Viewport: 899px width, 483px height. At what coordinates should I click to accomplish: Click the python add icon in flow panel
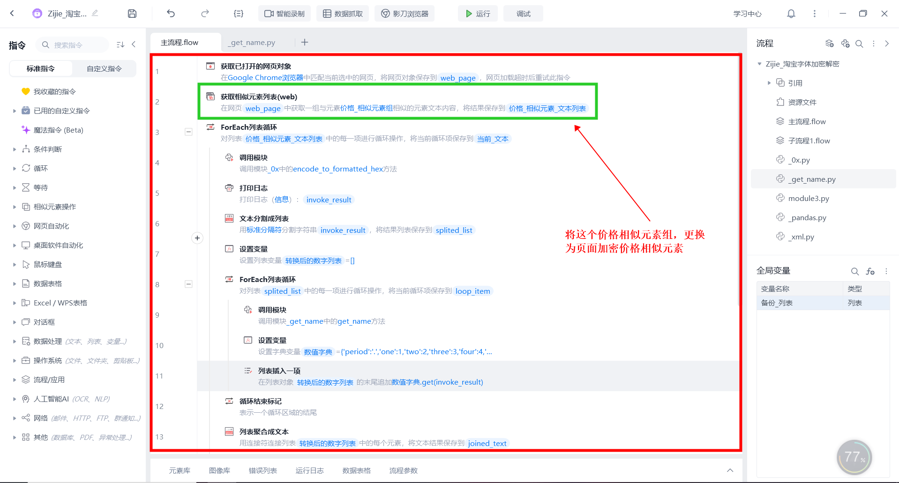(845, 44)
